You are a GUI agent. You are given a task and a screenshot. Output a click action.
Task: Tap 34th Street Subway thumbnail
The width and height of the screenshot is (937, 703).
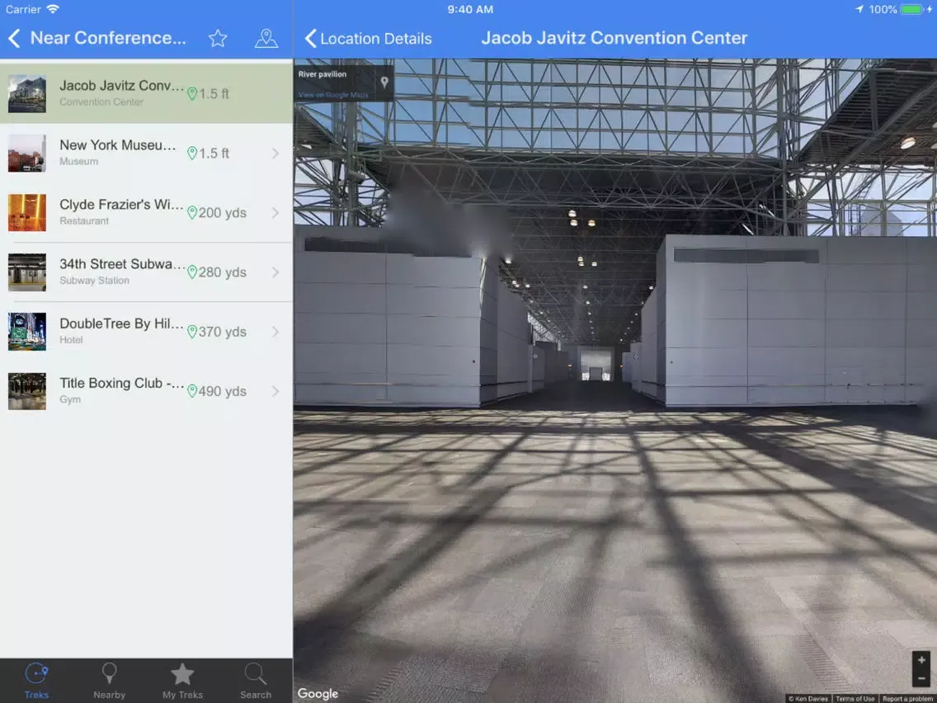pos(27,272)
